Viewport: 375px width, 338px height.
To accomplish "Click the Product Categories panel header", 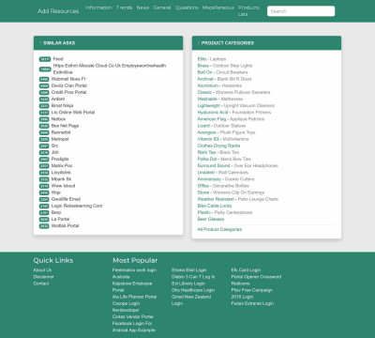I will (x=266, y=43).
